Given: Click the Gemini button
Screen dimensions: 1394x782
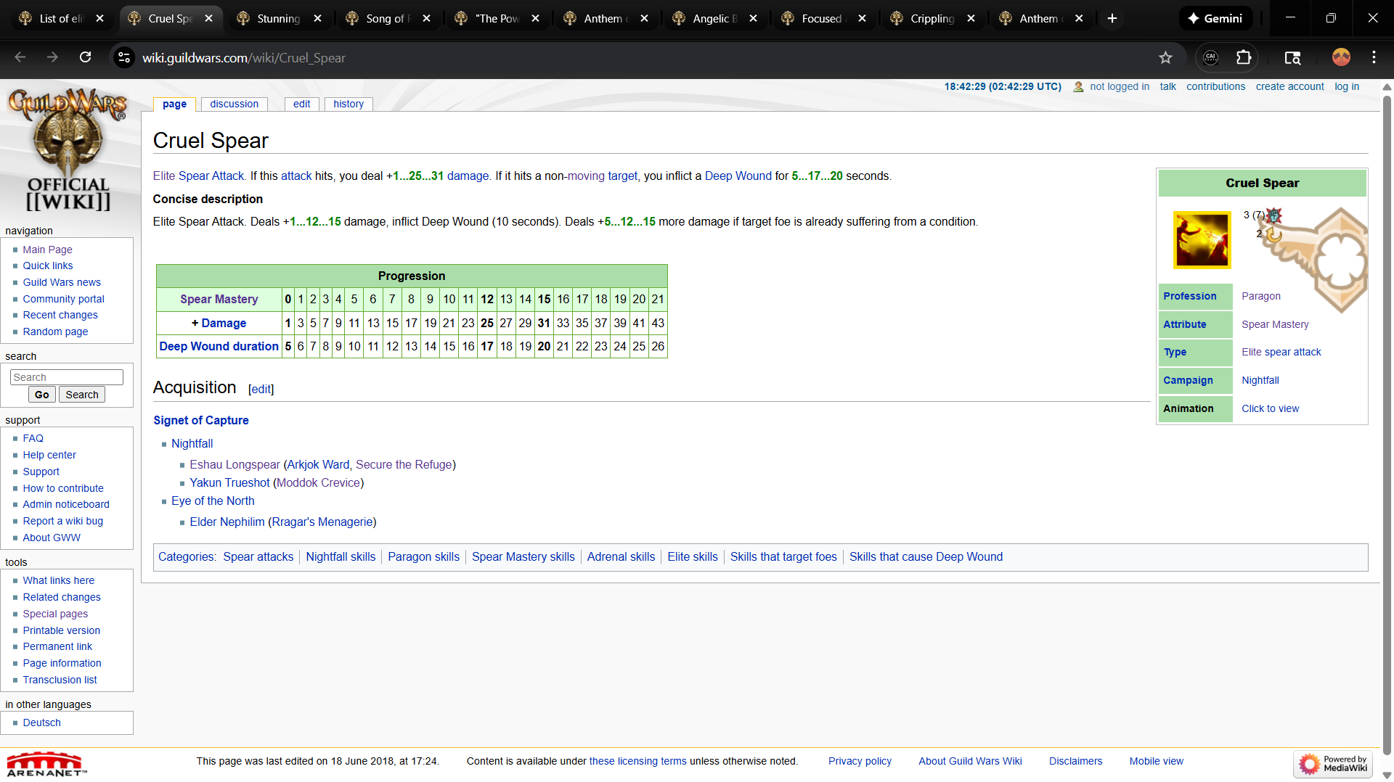Looking at the screenshot, I should coord(1215,18).
